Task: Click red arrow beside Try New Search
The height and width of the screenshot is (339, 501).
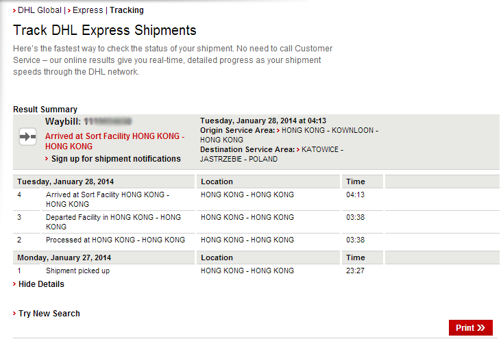Action: 14,314
